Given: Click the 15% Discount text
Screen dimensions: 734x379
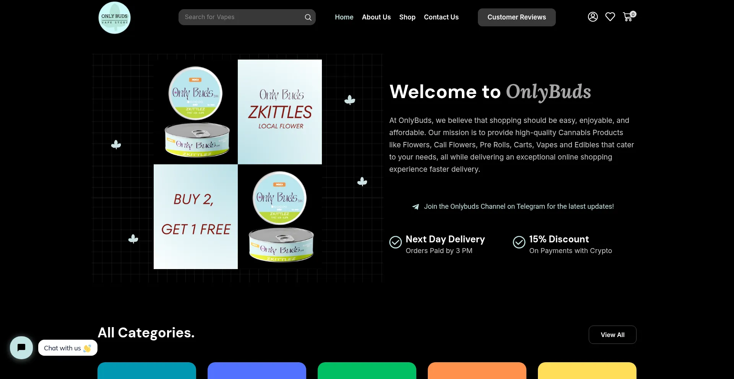Looking at the screenshot, I should click(x=559, y=239).
